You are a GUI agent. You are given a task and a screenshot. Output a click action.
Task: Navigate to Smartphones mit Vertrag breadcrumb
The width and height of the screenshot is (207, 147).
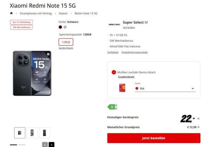point(36,13)
